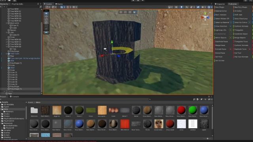
Task: Click the Assets breadcrumb link
Action: (x=30, y=103)
